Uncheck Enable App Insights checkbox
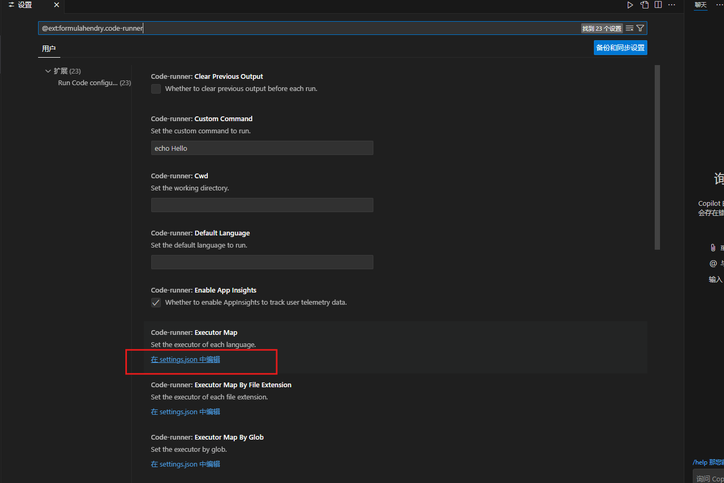The width and height of the screenshot is (724, 483). 156,303
